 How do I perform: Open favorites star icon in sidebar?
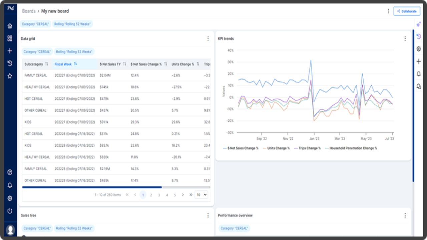coord(10,76)
